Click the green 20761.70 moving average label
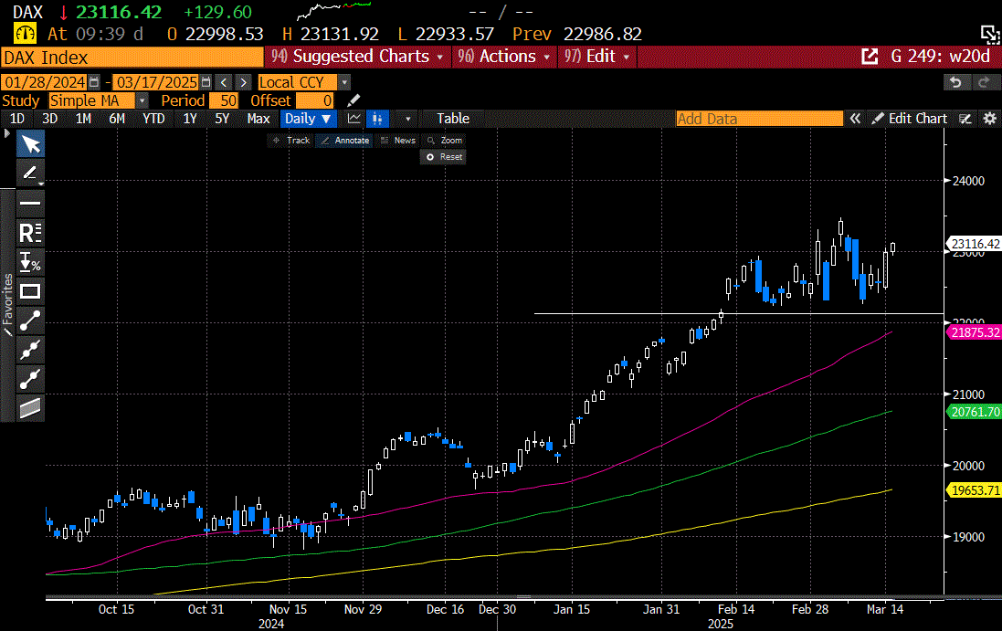 click(x=975, y=412)
